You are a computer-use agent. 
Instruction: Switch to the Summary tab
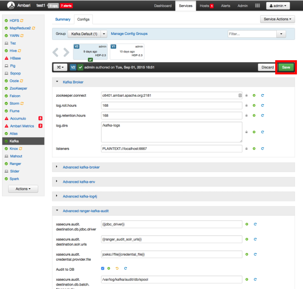click(x=63, y=19)
